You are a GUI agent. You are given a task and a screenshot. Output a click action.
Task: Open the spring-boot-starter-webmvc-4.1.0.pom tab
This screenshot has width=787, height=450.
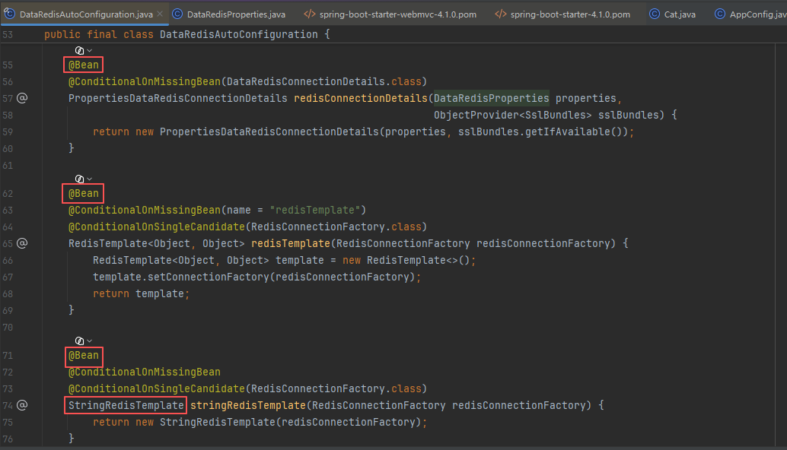[390, 14]
